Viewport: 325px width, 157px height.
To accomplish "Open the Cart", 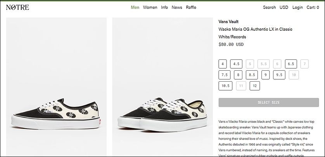I will 313,7.
